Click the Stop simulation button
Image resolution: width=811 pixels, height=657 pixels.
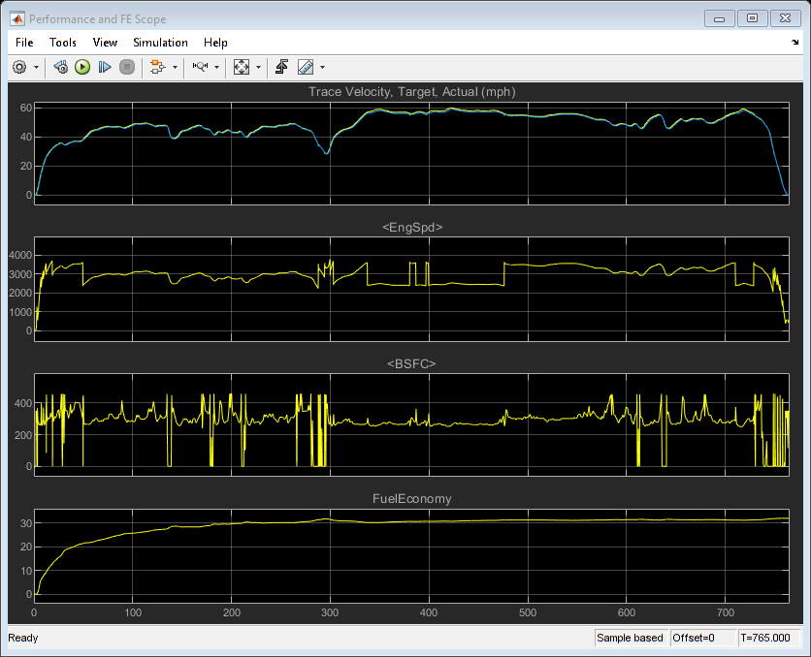pyautogui.click(x=127, y=67)
